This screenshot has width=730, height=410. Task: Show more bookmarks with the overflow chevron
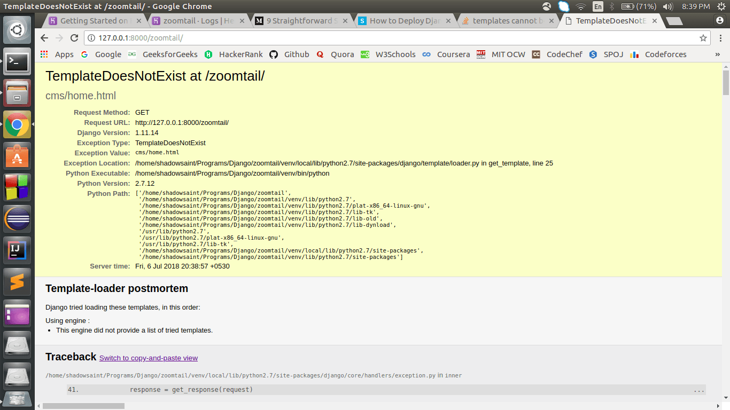717,54
